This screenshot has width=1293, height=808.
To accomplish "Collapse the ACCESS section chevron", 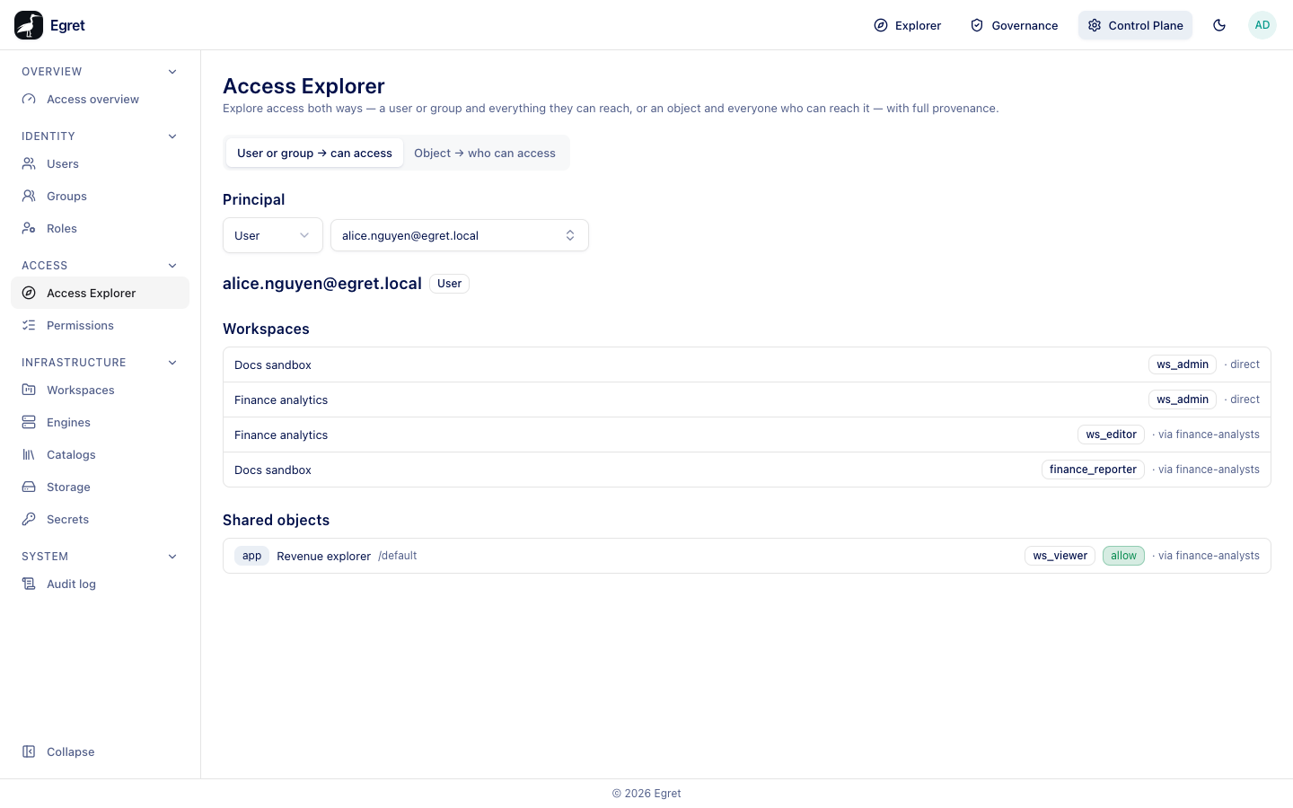I will click(172, 266).
